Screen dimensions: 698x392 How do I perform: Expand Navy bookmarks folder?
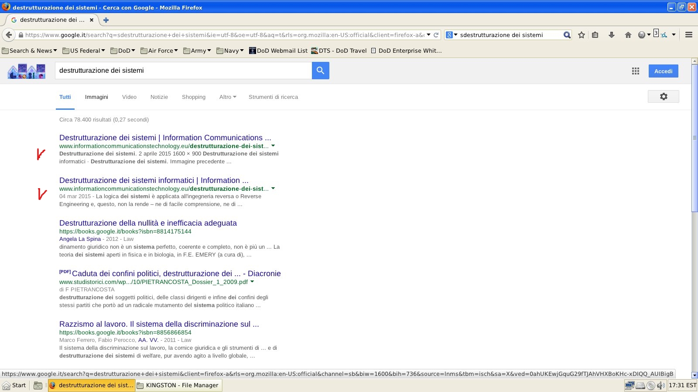pyautogui.click(x=230, y=51)
